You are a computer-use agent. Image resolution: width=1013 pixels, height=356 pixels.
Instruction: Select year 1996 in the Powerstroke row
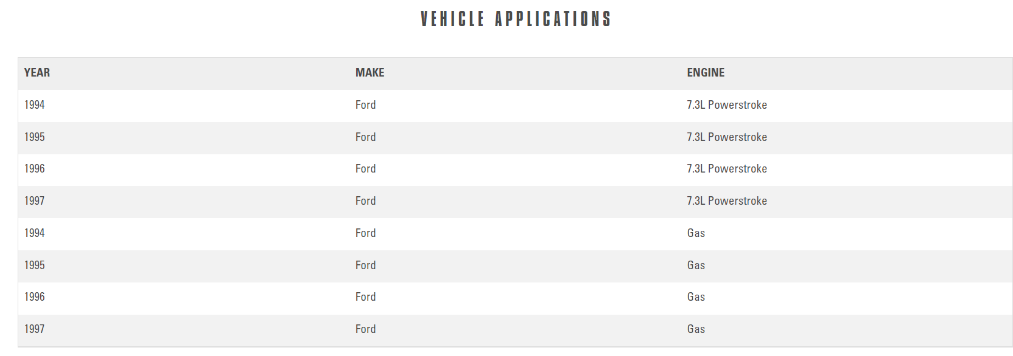click(35, 169)
